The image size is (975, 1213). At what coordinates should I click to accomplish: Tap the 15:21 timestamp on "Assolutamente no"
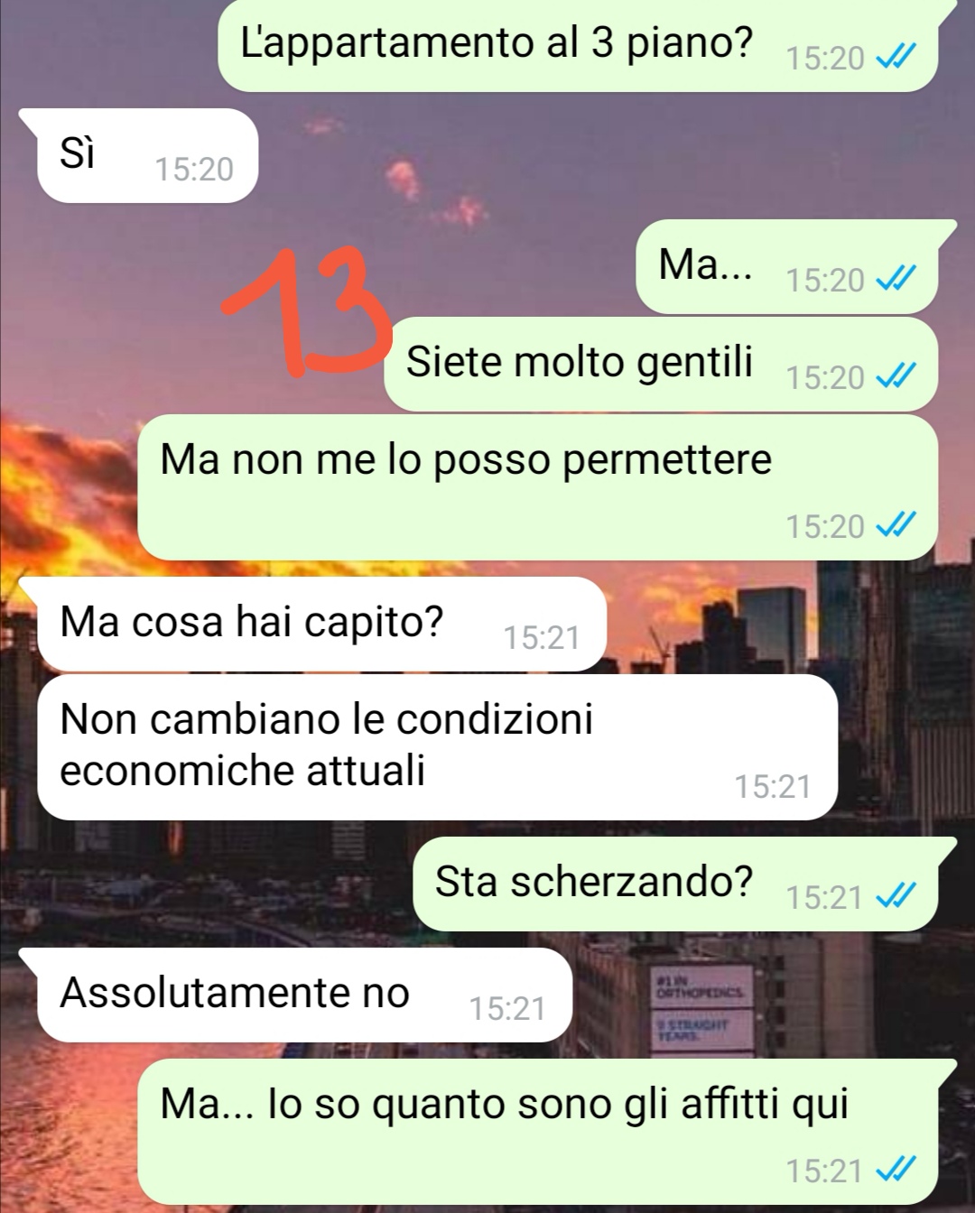[x=507, y=1008]
